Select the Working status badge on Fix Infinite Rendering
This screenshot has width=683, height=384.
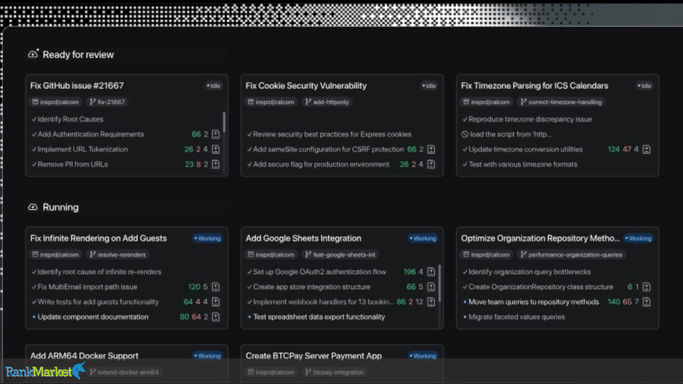(207, 238)
